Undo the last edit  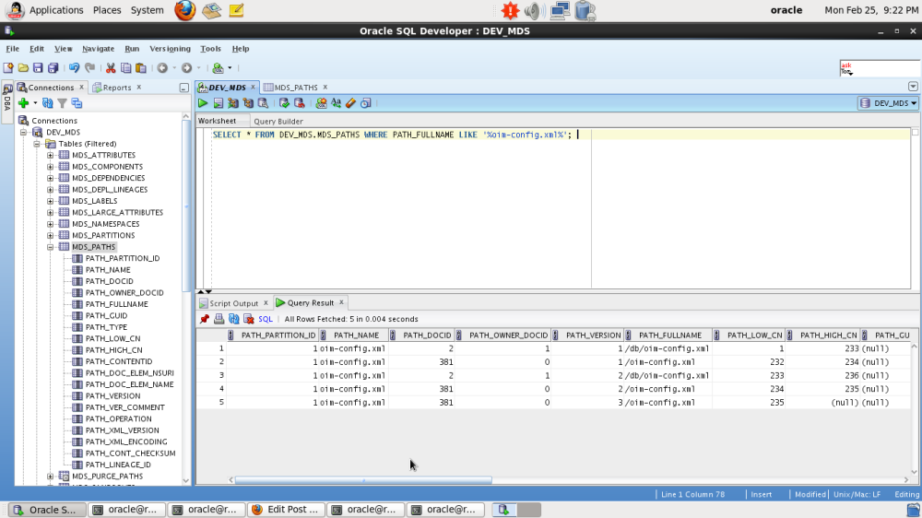tap(74, 68)
